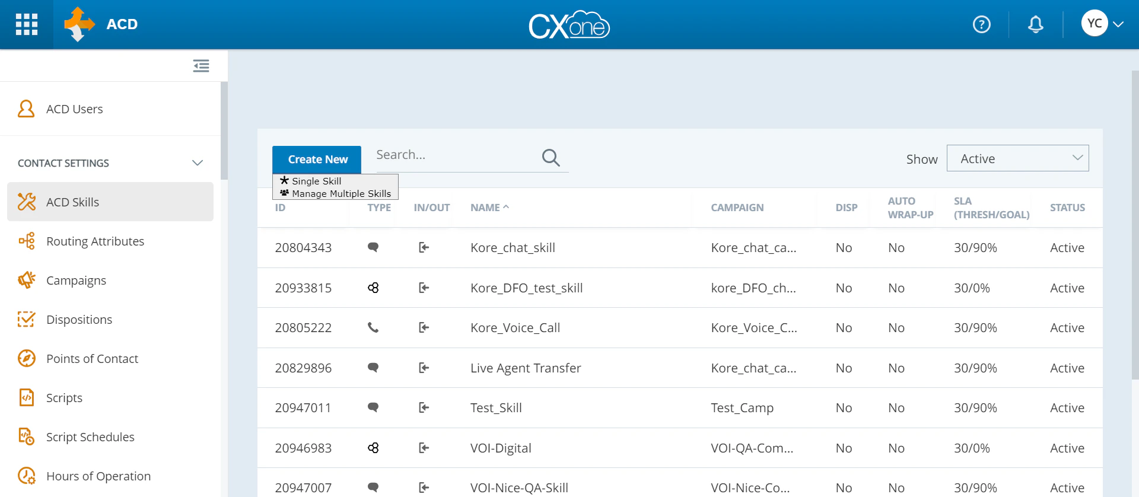This screenshot has height=497, width=1139.
Task: Click the Script Schedules clock icon
Action: [26, 437]
